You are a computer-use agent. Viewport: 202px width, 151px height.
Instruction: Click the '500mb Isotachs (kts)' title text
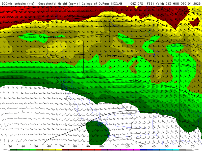18,4
